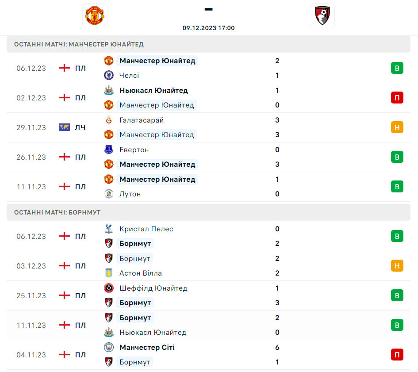Viewport: 418px width, 372px height.
Task: Click the Galatasaray club logo
Action: click(109, 120)
